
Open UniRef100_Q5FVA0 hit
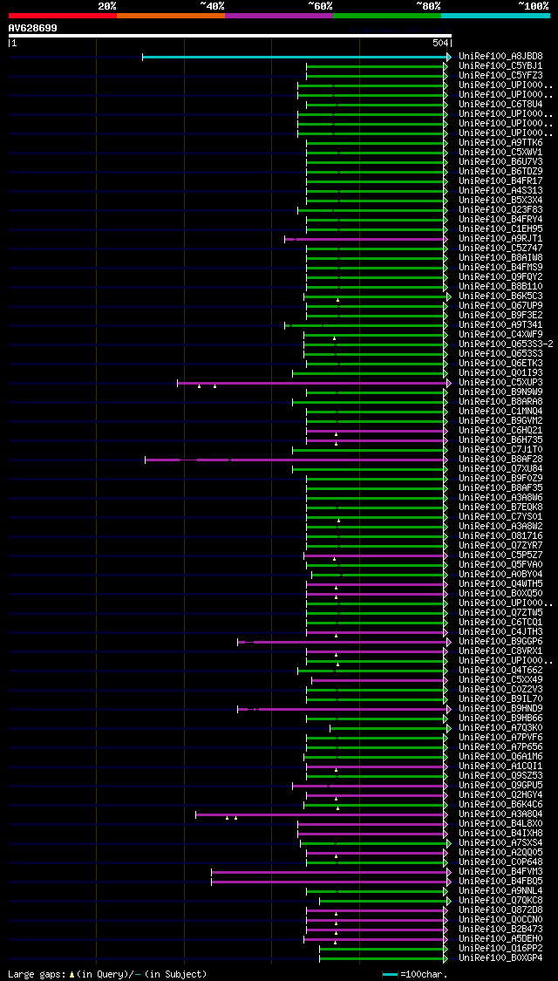tap(500, 565)
